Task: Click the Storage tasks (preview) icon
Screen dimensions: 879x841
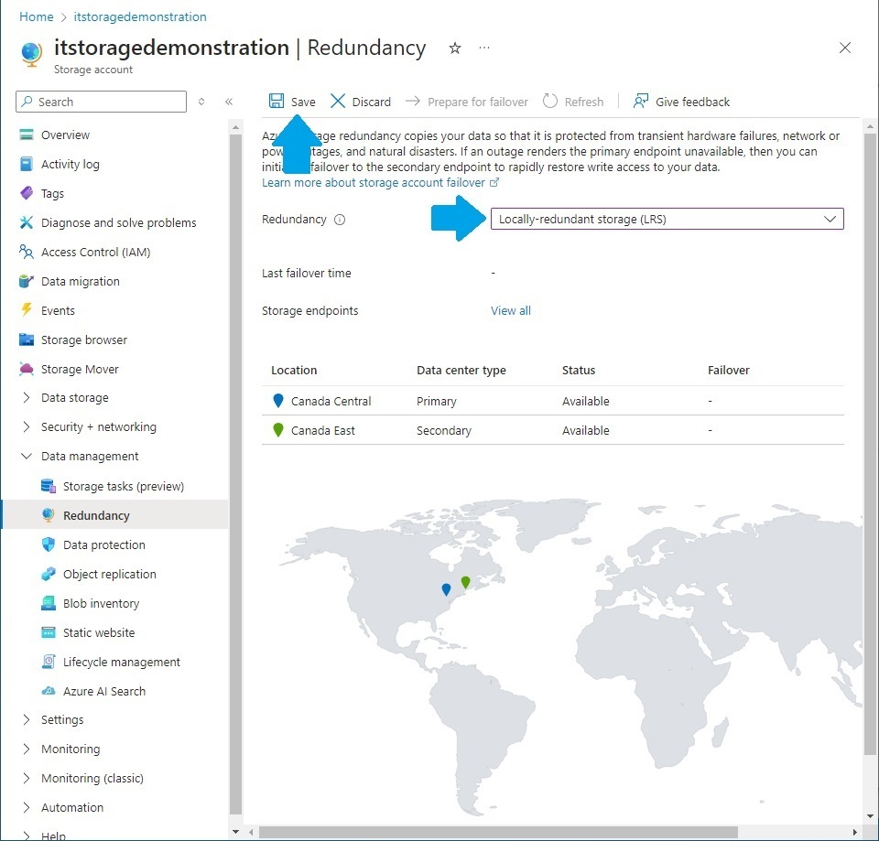Action: click(49, 486)
